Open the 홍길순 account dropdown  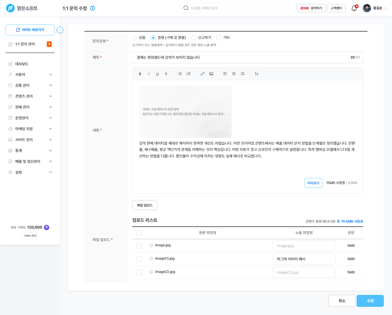(x=380, y=8)
